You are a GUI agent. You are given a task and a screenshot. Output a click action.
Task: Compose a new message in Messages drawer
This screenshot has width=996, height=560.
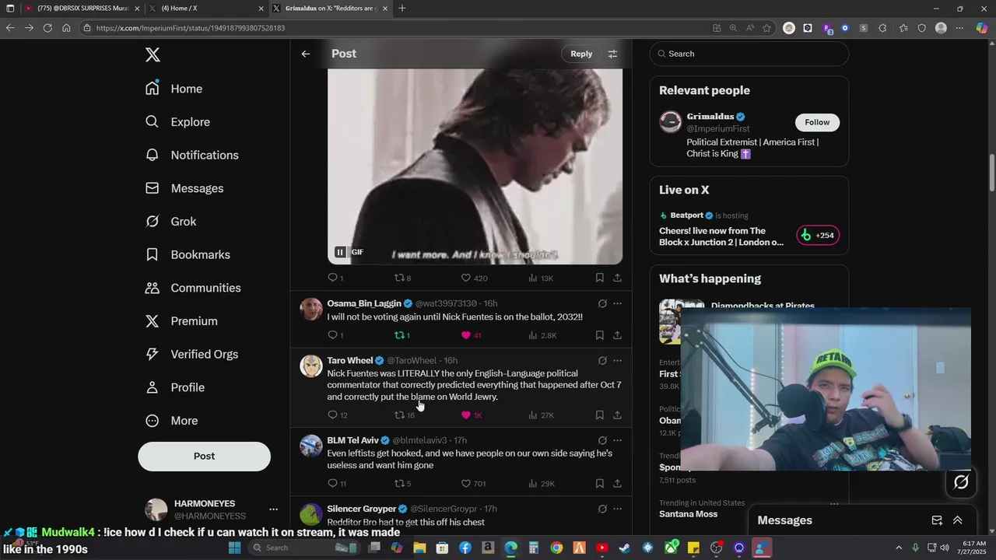[937, 520]
